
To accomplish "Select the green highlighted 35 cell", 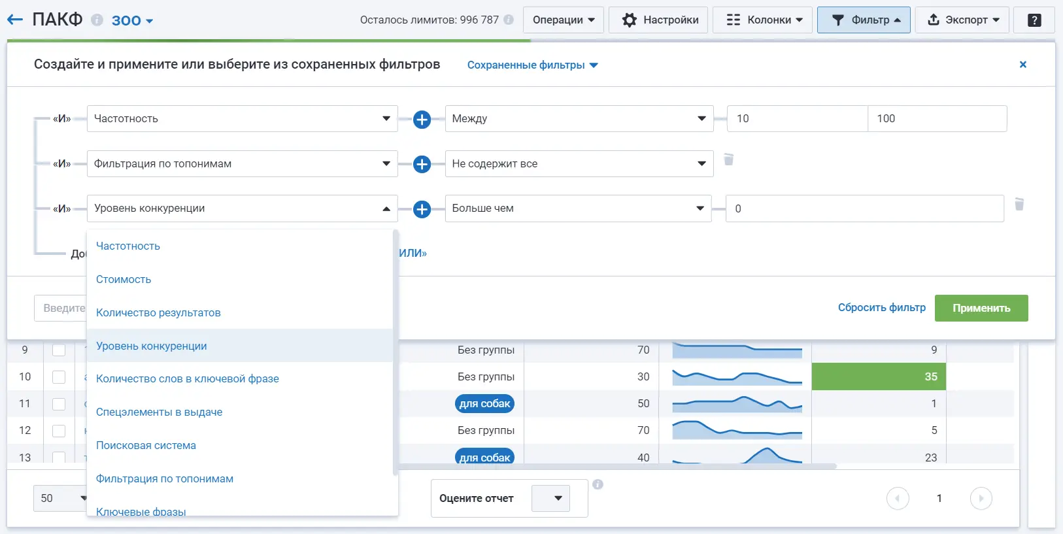I will [879, 376].
